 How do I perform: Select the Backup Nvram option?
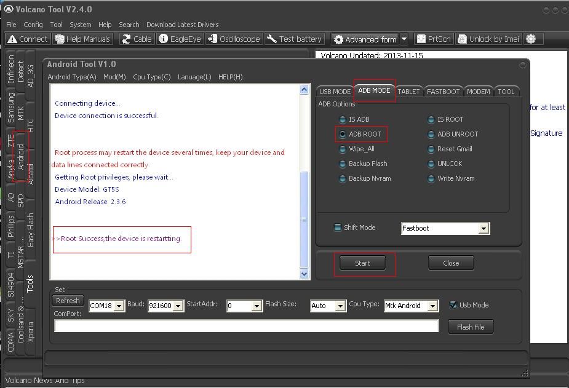(x=365, y=178)
